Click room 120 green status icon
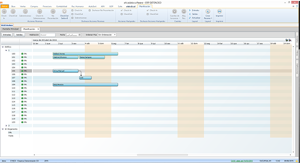The height and width of the screenshot is (163, 300). (22, 122)
